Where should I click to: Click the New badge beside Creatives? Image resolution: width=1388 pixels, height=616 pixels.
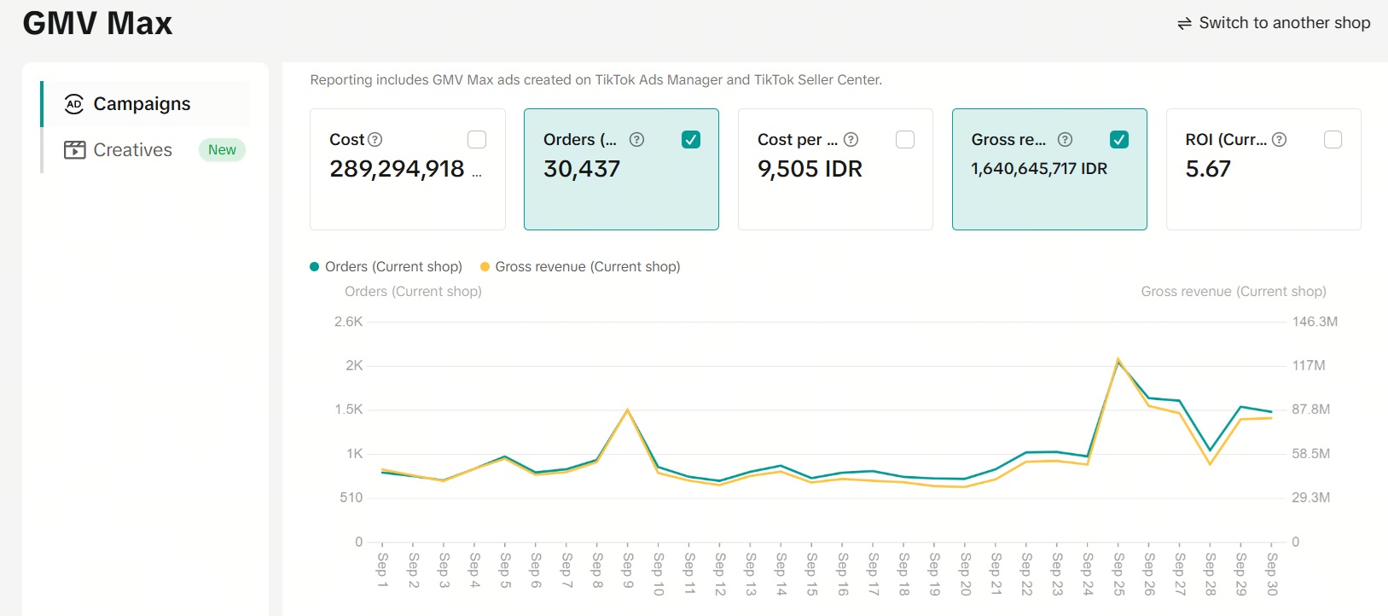pyautogui.click(x=222, y=150)
